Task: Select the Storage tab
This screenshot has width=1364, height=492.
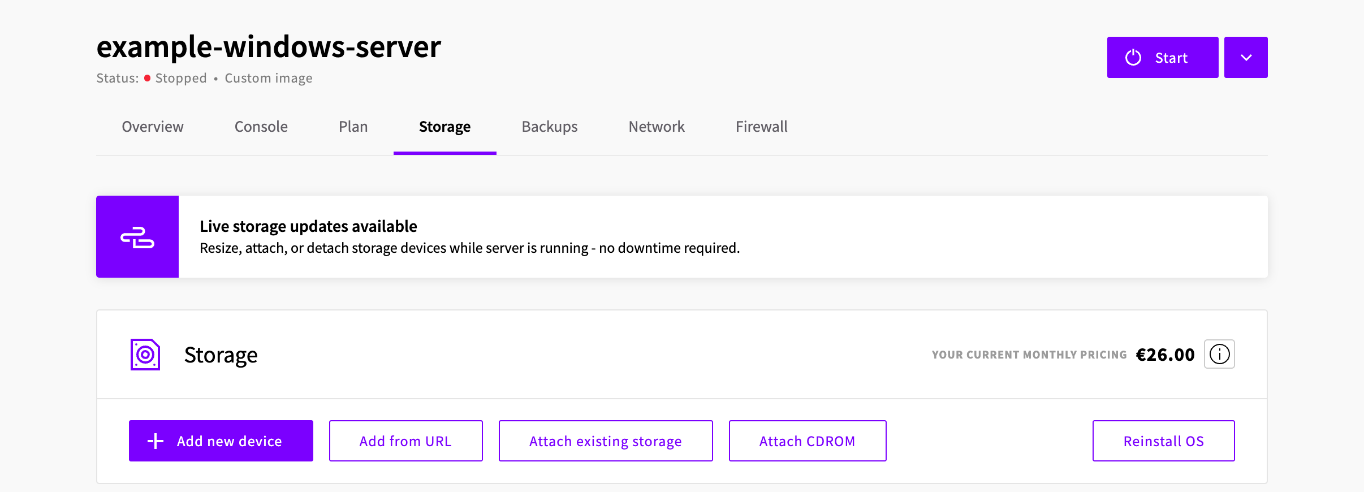Action: pos(445,127)
